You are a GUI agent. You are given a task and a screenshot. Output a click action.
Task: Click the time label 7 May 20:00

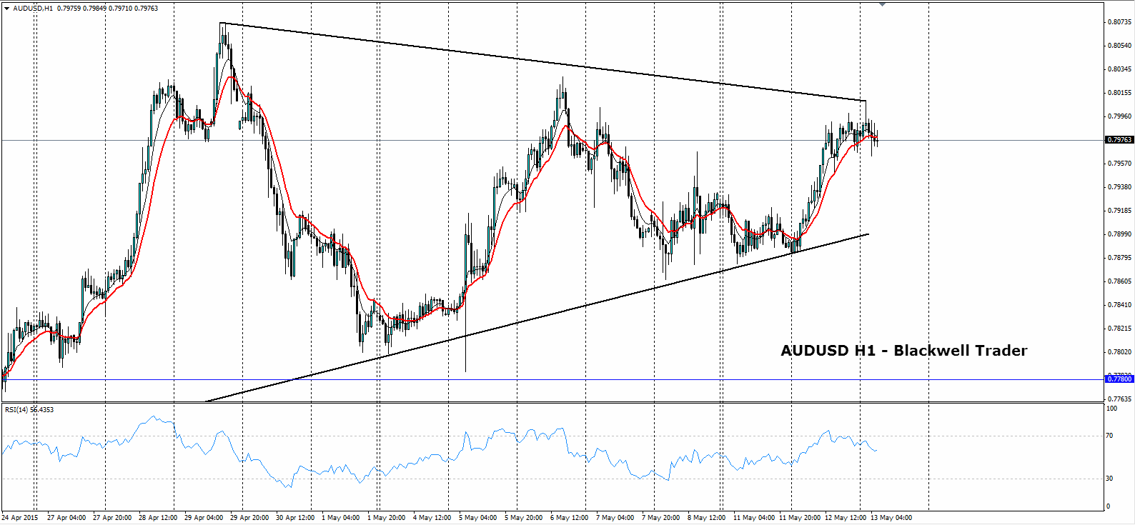coord(661,518)
